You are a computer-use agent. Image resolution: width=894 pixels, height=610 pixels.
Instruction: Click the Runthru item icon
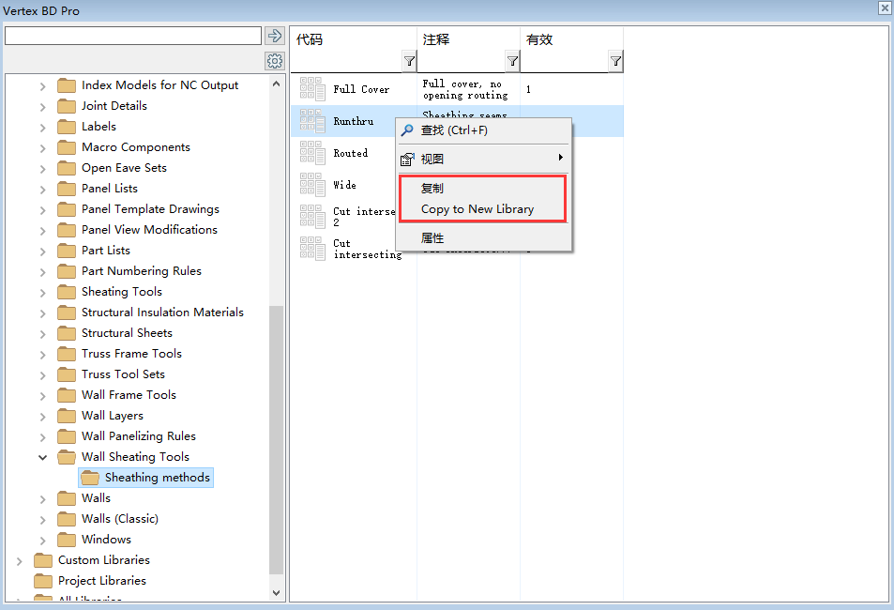312,121
